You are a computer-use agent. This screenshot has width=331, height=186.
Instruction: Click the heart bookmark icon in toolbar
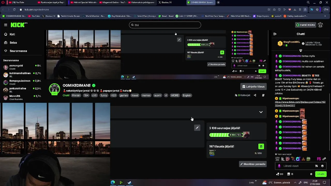click(290, 10)
